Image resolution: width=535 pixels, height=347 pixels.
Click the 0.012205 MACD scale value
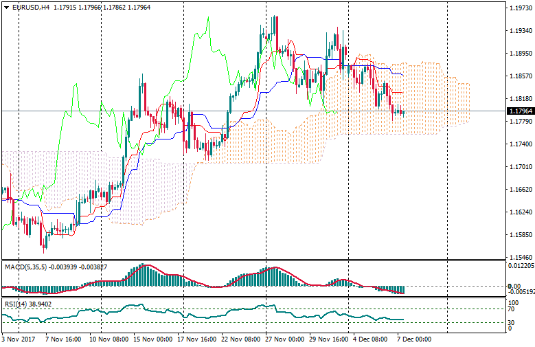[x=520, y=265]
